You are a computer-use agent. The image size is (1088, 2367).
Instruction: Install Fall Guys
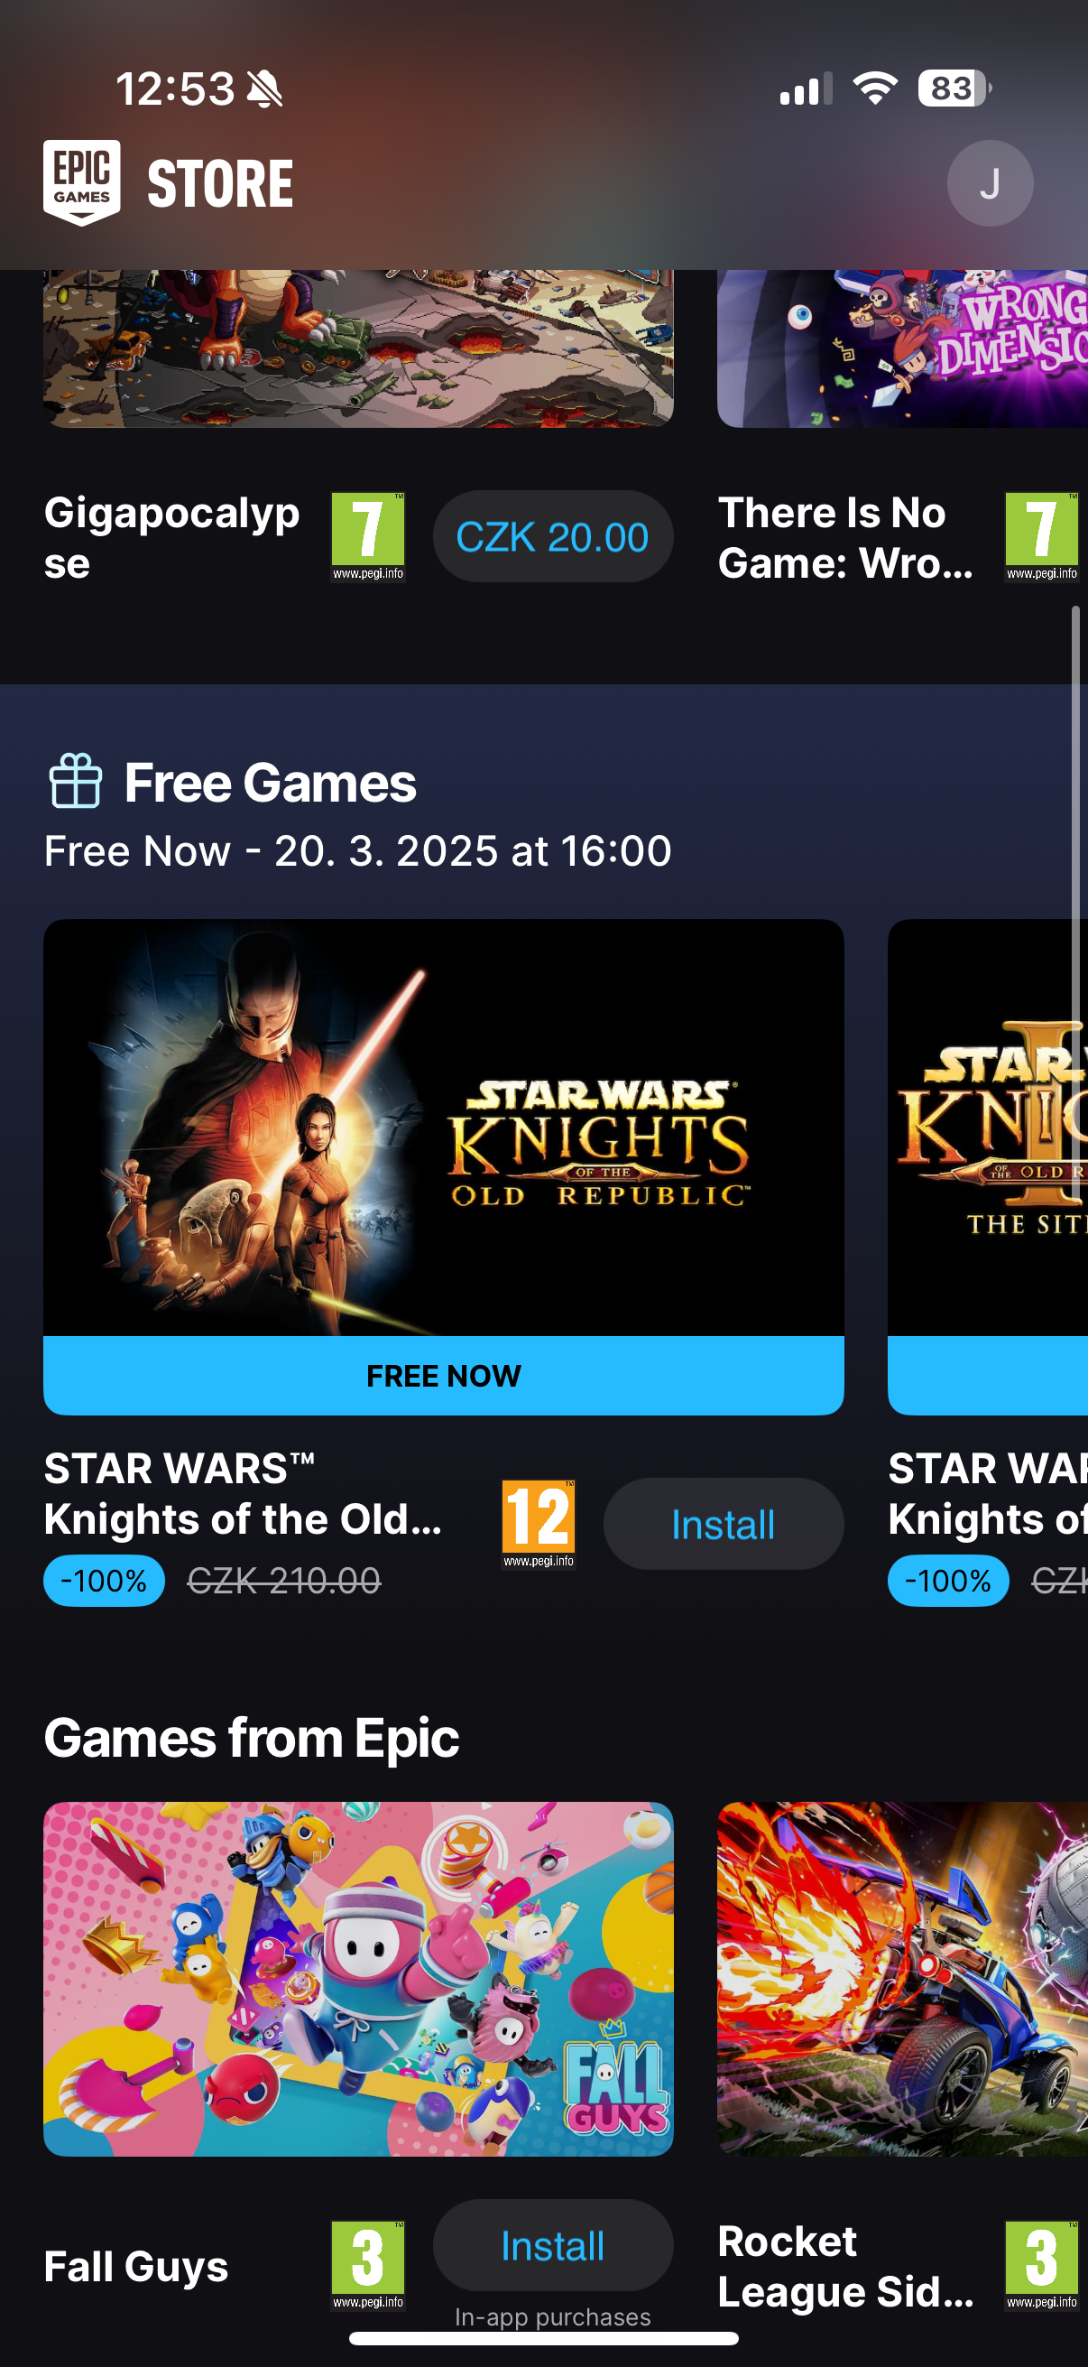point(553,2245)
